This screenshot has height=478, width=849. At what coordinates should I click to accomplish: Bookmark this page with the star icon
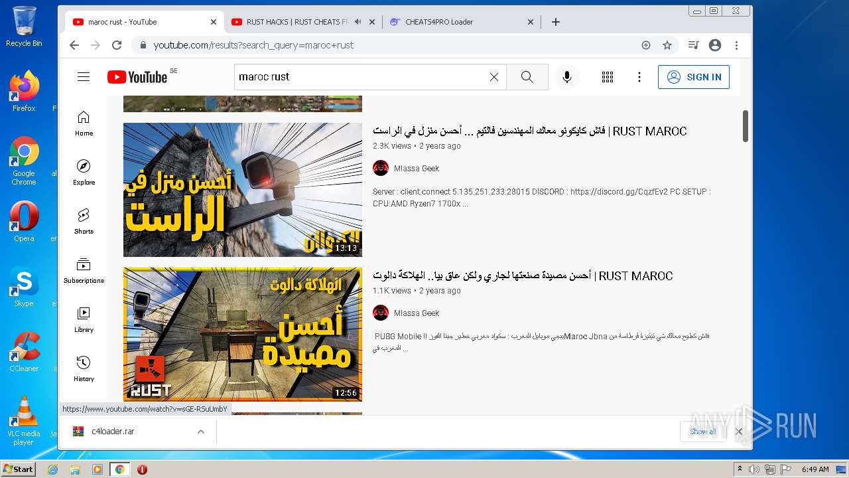pos(667,45)
